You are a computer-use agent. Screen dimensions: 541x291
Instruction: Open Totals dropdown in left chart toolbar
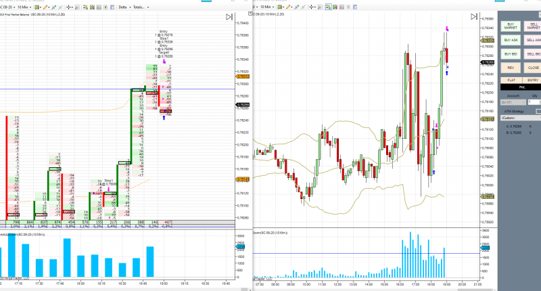click(x=141, y=7)
